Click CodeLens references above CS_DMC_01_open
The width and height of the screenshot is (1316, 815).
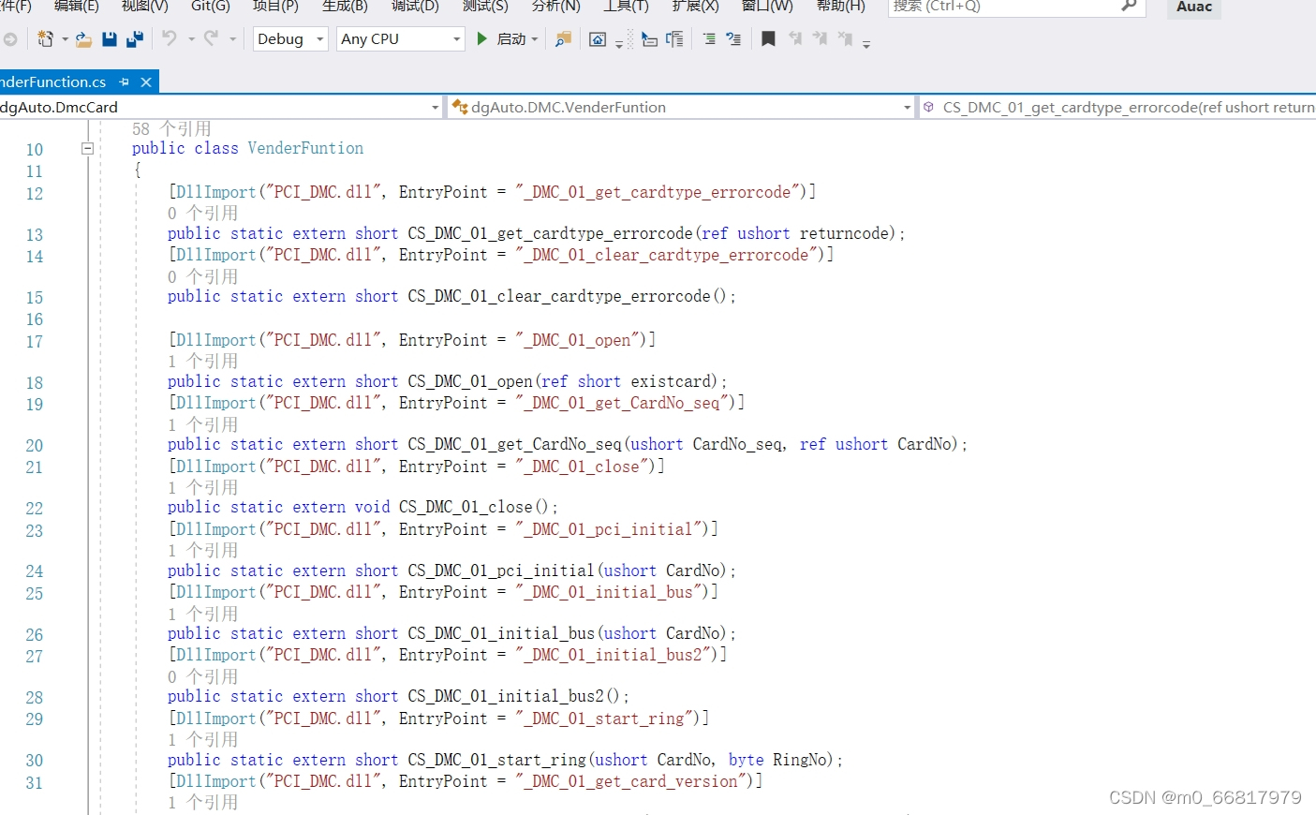[203, 361]
